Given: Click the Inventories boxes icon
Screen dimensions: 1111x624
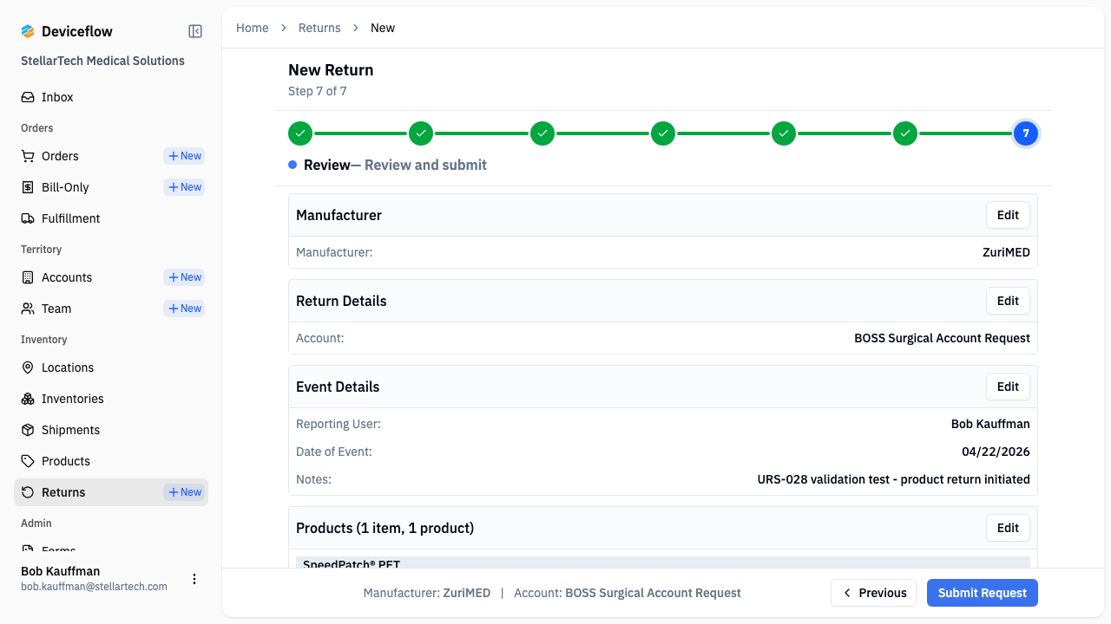Looking at the screenshot, I should click(28, 399).
